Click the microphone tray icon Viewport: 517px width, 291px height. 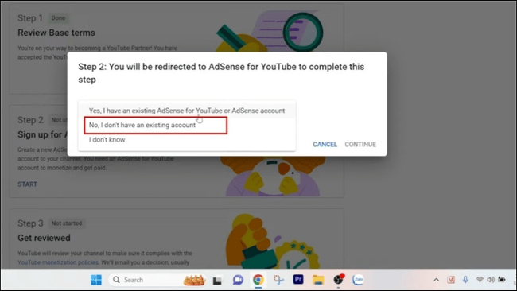click(x=465, y=280)
